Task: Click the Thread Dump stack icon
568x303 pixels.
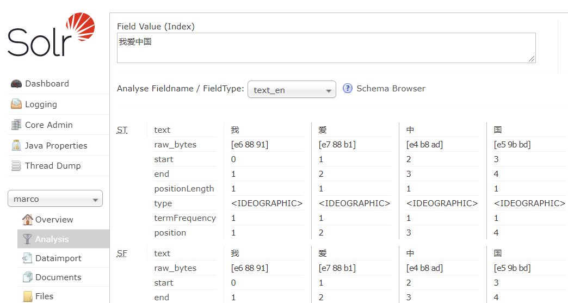Action: click(16, 166)
